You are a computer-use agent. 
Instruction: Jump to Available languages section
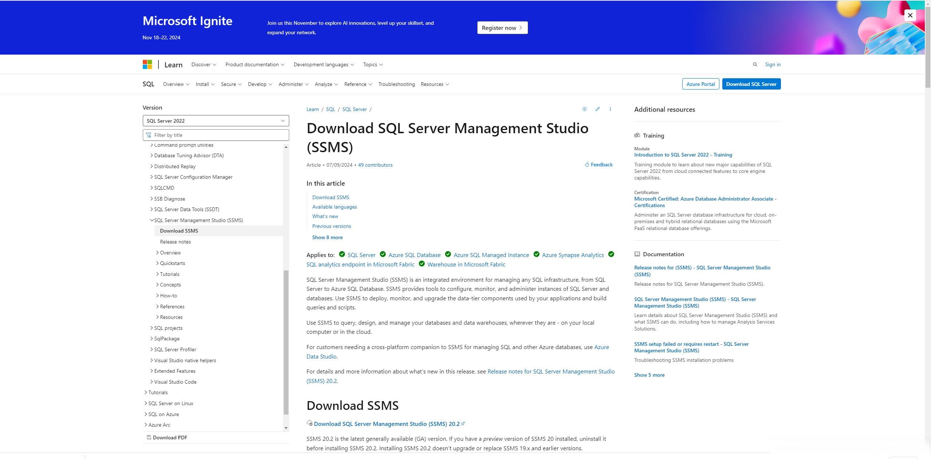(334, 207)
